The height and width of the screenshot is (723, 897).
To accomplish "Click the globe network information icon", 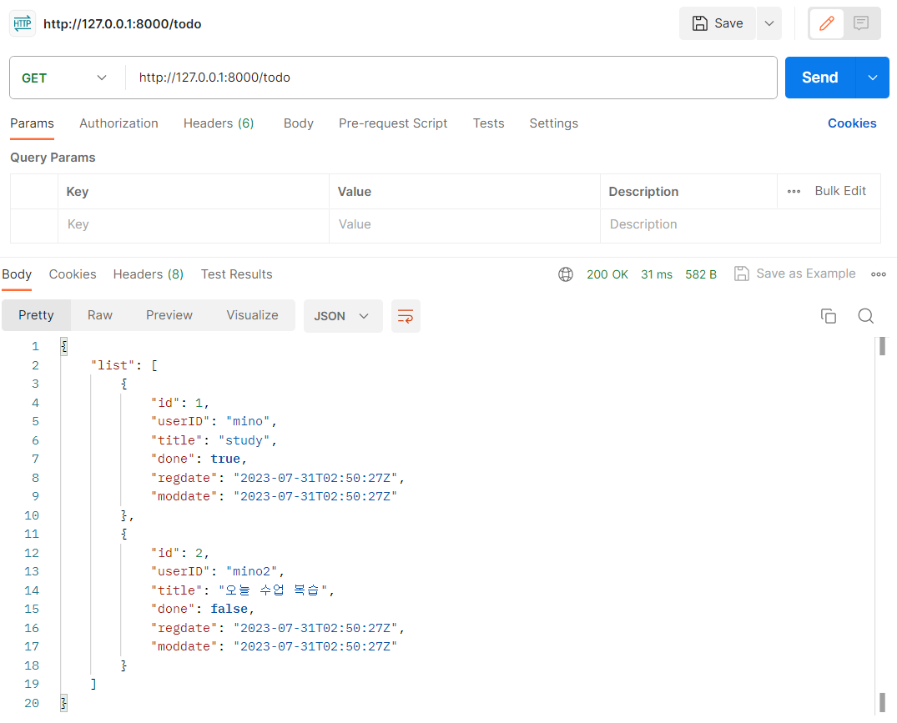I will point(565,274).
